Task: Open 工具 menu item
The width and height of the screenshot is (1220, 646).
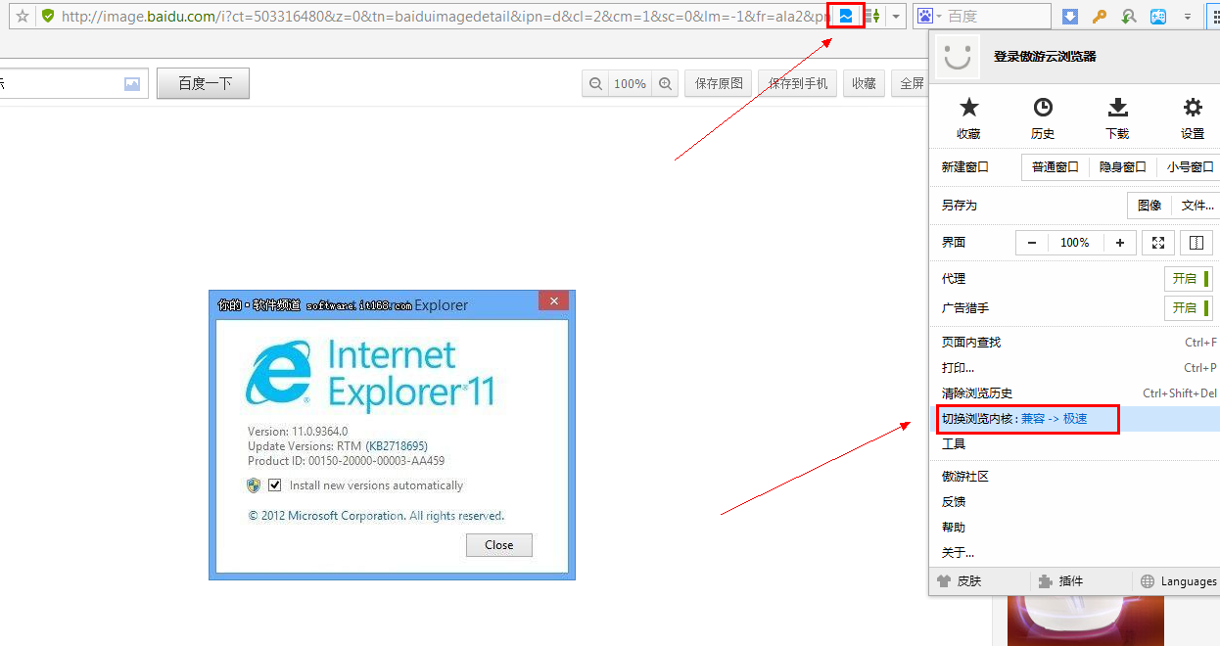Action: click(x=1074, y=444)
